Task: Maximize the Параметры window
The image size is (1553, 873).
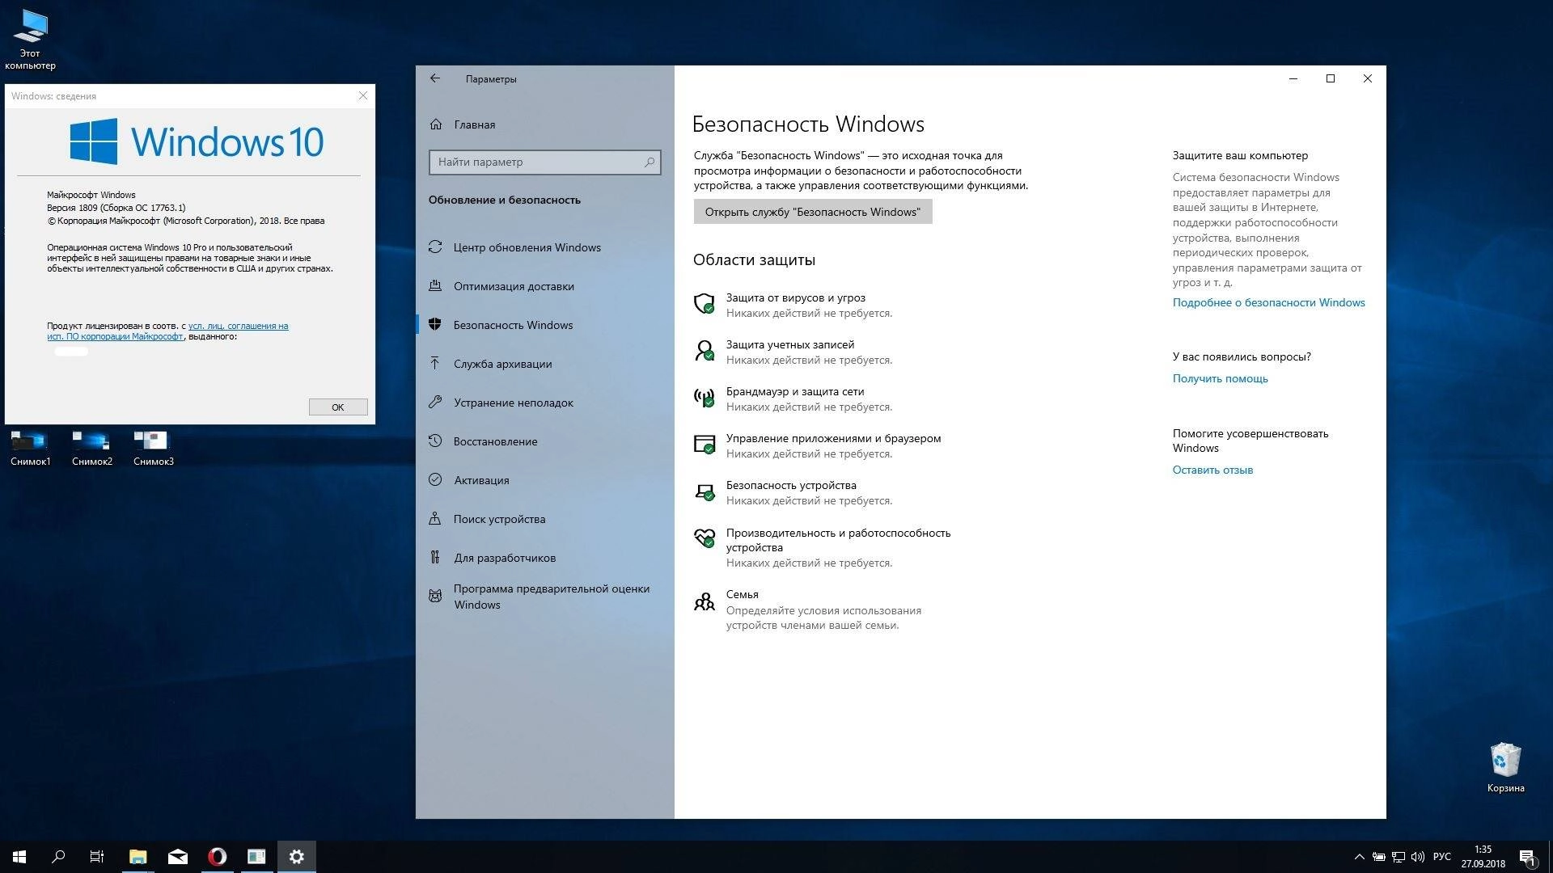Action: pyautogui.click(x=1331, y=78)
